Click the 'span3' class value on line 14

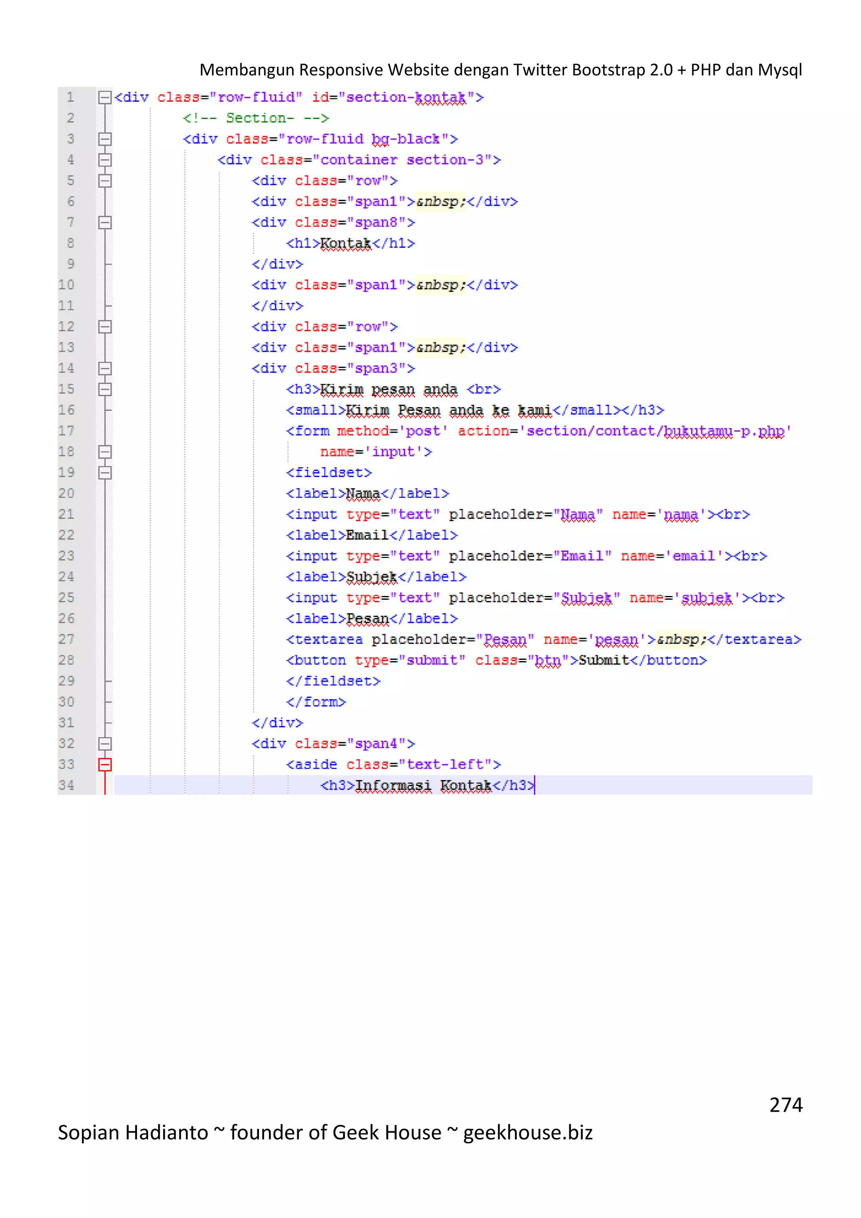[376, 368]
